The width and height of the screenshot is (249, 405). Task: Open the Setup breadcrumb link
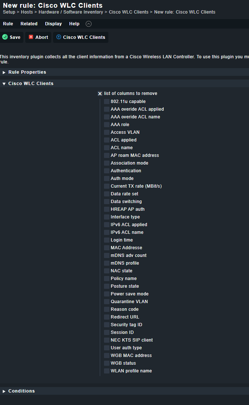point(9,12)
